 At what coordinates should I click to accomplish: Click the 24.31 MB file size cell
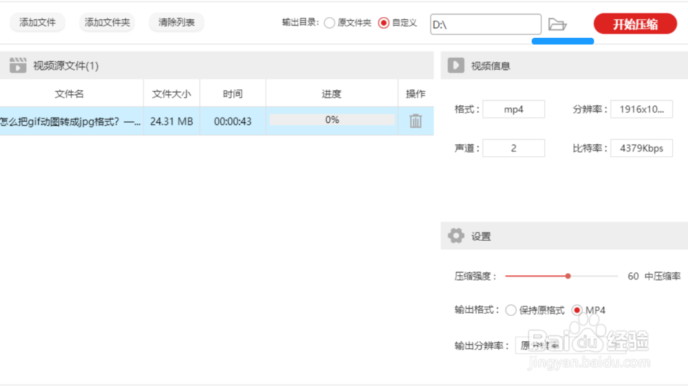pyautogui.click(x=171, y=122)
